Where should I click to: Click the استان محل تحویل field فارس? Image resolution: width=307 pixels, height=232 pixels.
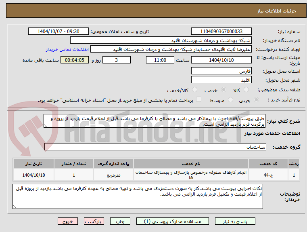pyautogui.click(x=221, y=71)
